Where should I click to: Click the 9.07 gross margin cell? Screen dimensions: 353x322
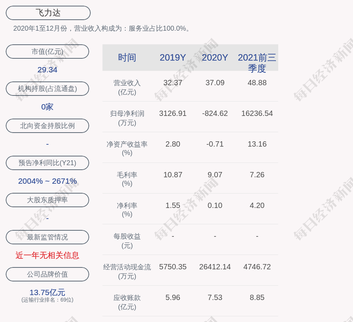point(215,175)
